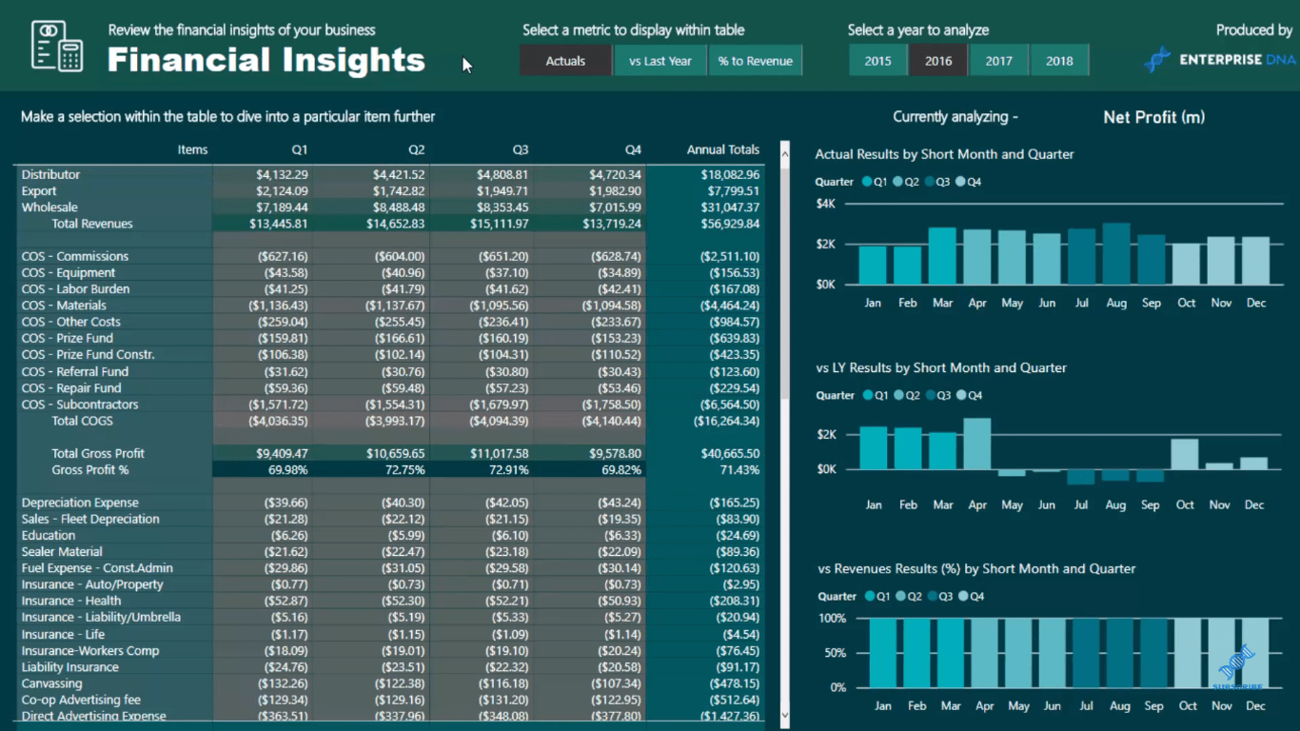Click the Financial Insights calculator icon
1300x731 pixels.
[56, 46]
